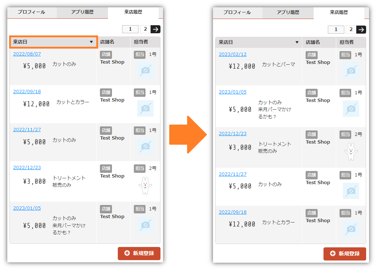The image size is (376, 270).
Task: Click ¥3,000 amount in right panel
Action: pyautogui.click(x=240, y=148)
